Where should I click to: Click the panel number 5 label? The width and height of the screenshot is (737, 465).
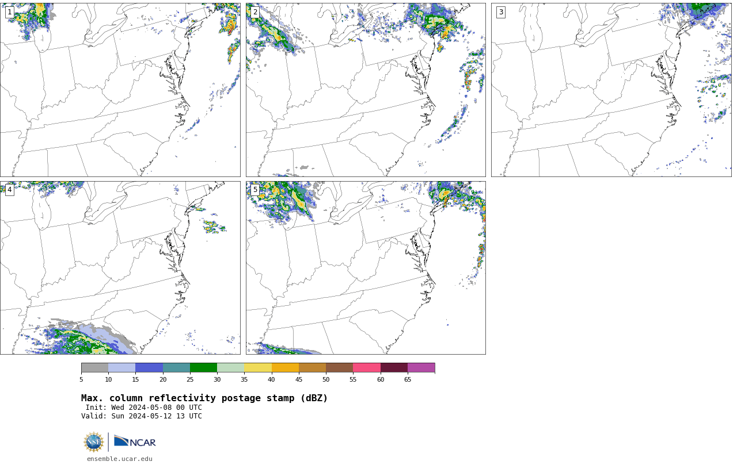coord(255,190)
